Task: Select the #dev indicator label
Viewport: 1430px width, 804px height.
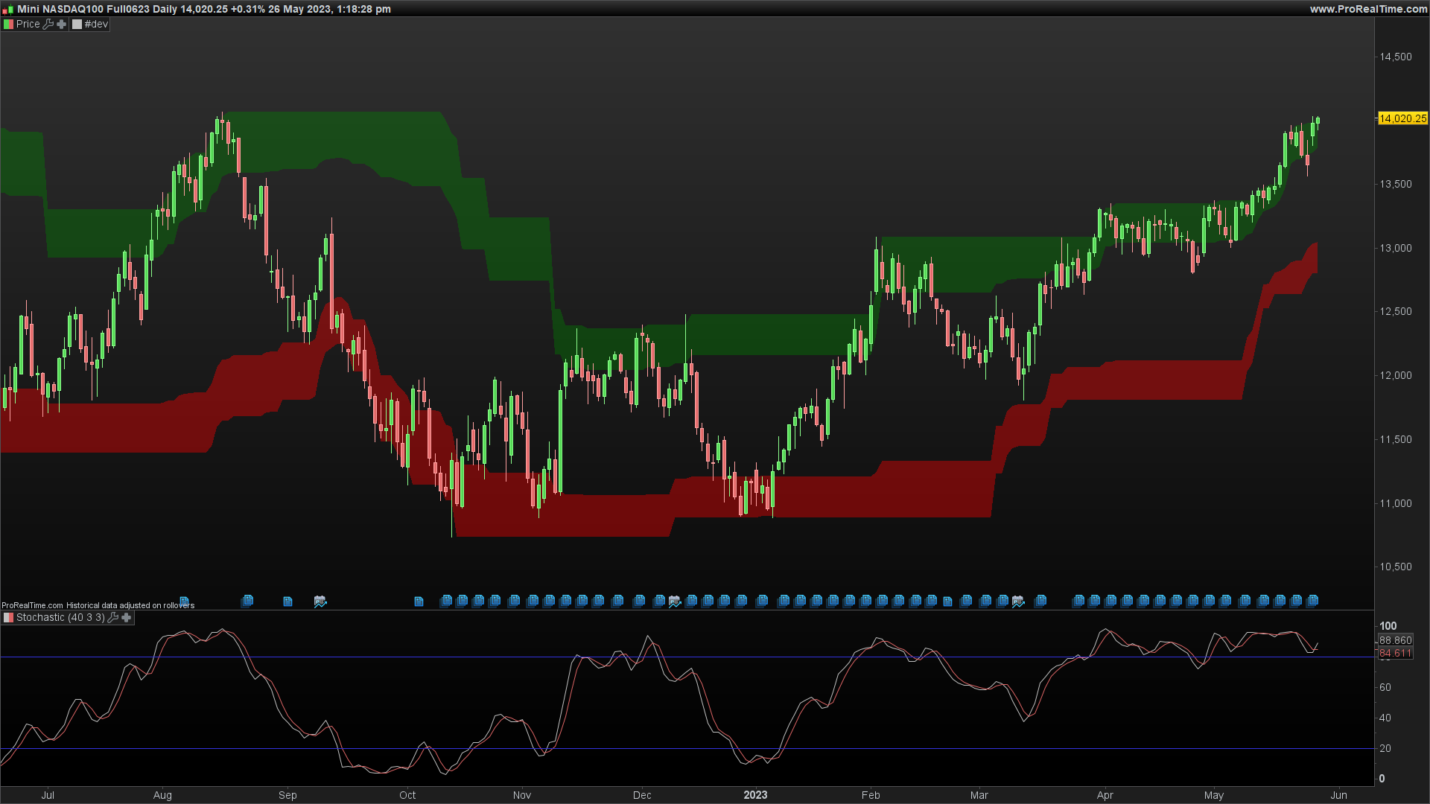Action: pyautogui.click(x=96, y=24)
